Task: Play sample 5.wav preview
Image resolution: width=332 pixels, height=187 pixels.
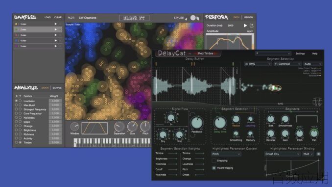Action: tap(55, 46)
